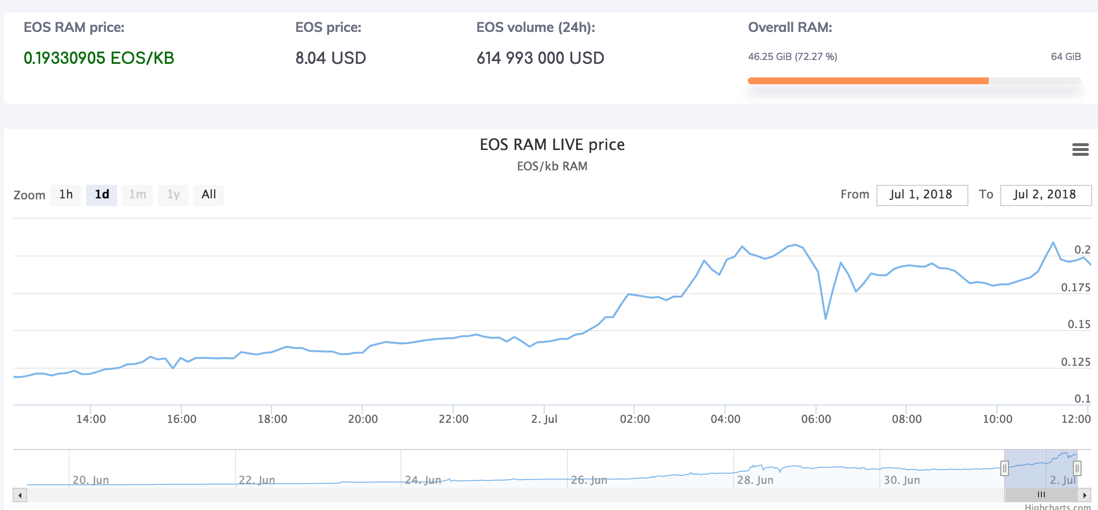The width and height of the screenshot is (1098, 510).
Task: Click the 0.15 y-axis label
Action: (x=1079, y=324)
